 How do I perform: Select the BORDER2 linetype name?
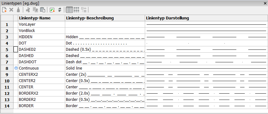pyautogui.click(x=42, y=100)
